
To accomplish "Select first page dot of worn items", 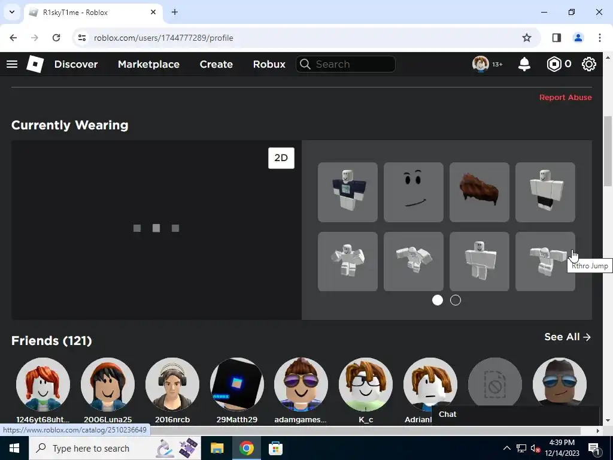I will tap(438, 300).
